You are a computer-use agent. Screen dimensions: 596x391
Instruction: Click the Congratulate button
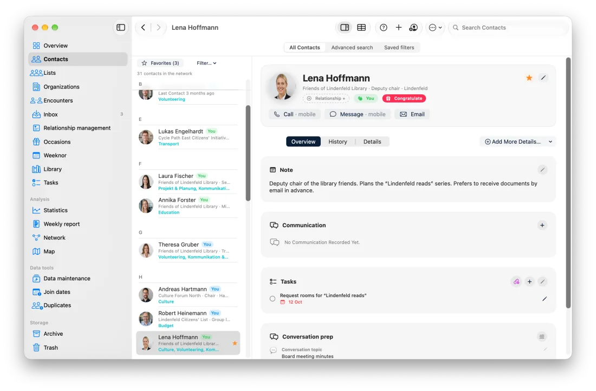pyautogui.click(x=404, y=99)
